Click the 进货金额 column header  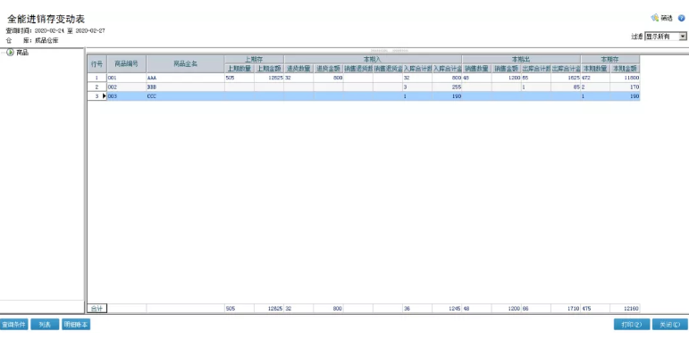pos(328,69)
